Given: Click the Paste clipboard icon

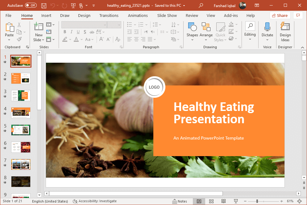Looking at the screenshot, I should pos(9,28).
